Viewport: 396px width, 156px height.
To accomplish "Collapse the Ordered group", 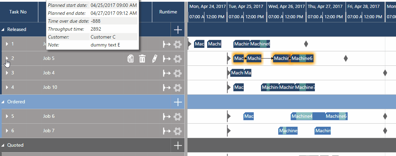I will (x=3, y=102).
